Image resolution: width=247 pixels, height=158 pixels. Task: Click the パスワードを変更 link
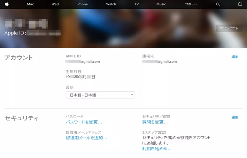click(84, 122)
